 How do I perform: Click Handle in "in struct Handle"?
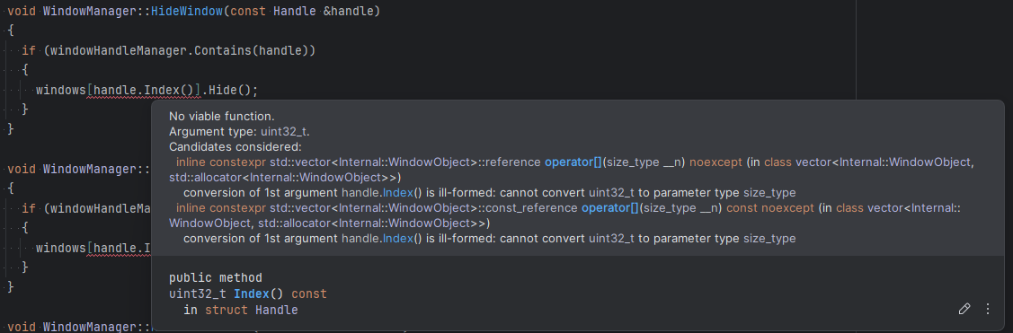(277, 311)
